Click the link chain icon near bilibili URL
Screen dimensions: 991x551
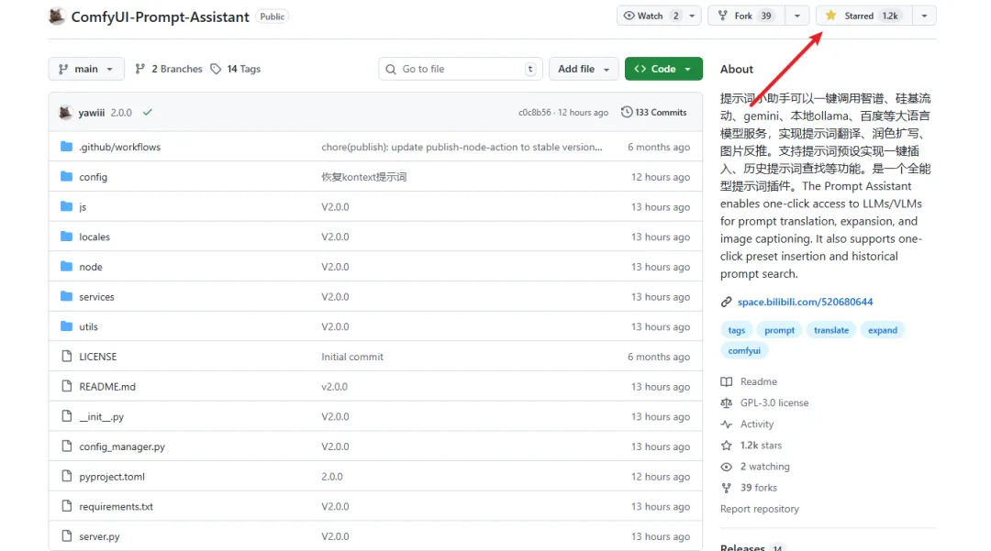pos(726,302)
